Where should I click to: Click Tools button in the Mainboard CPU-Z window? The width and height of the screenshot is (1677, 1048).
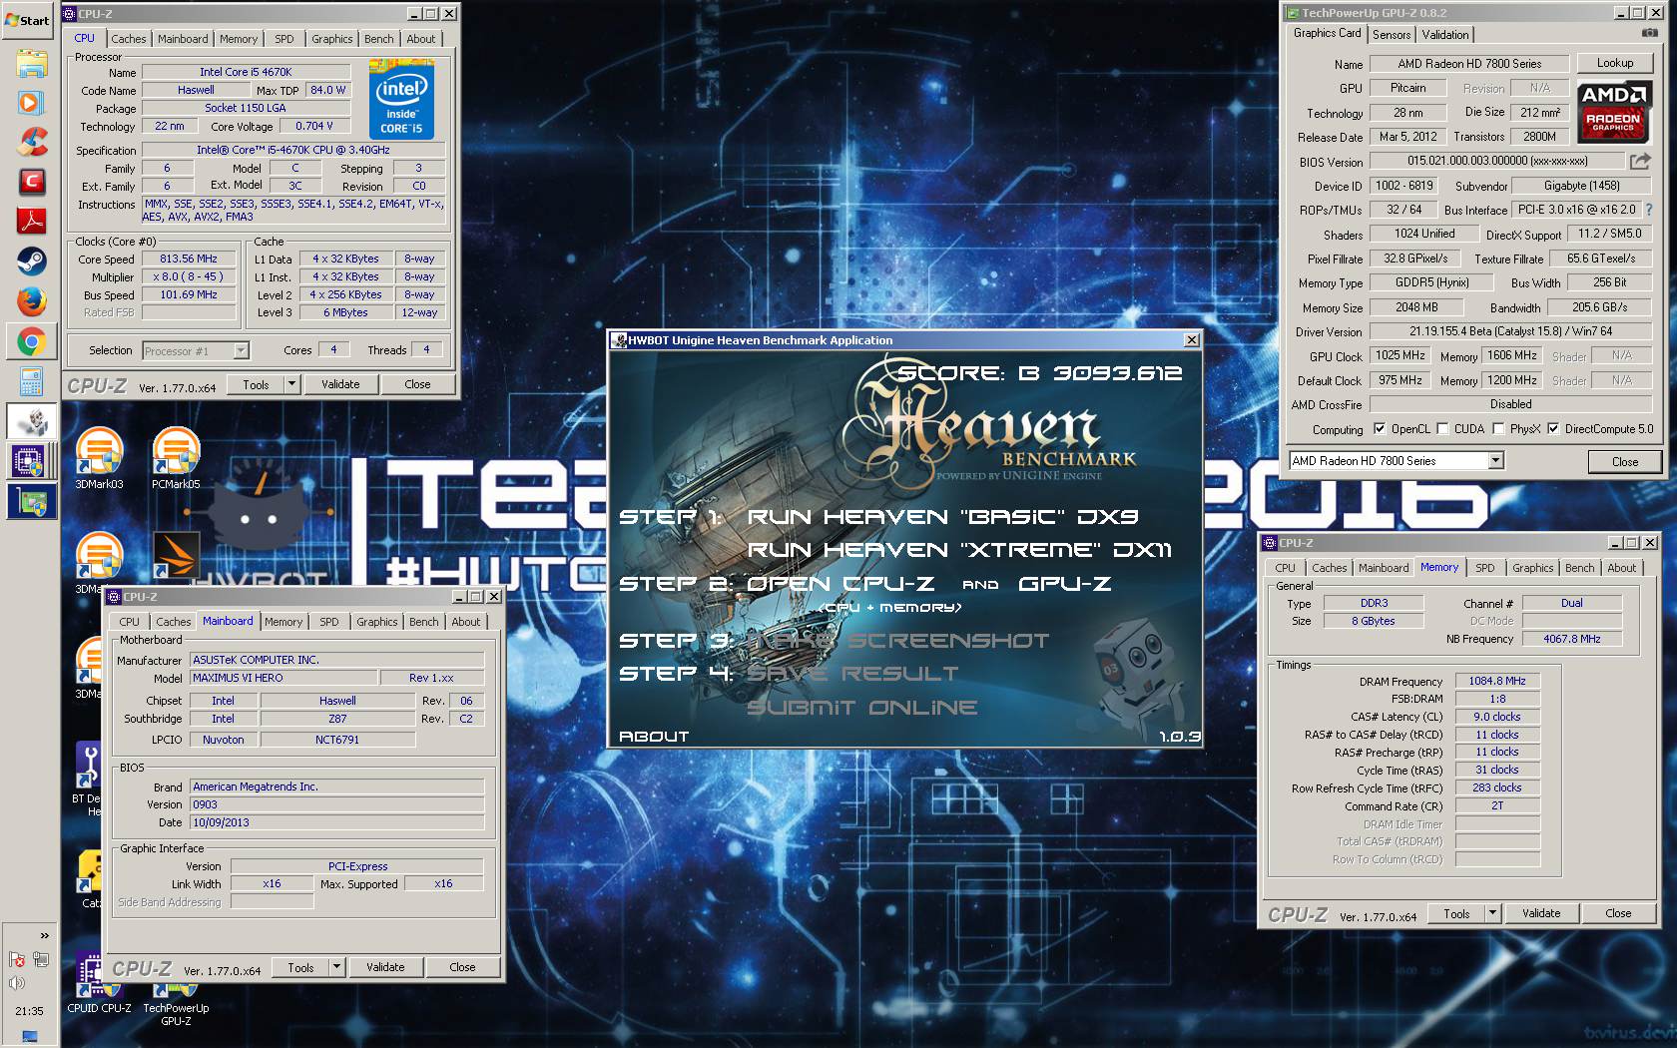300,967
